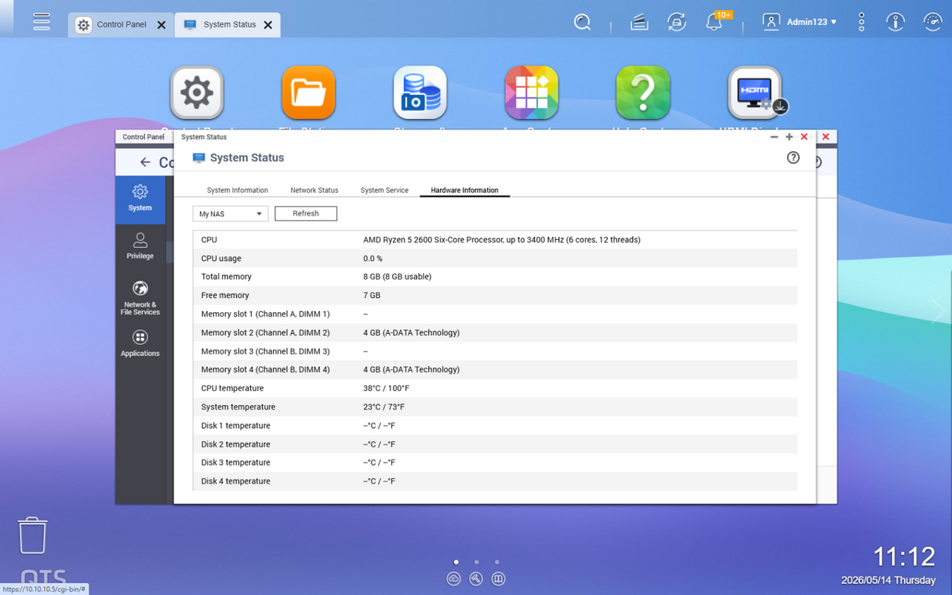Click the 11:12 desktop clock
This screenshot has height=595, width=952.
904,557
